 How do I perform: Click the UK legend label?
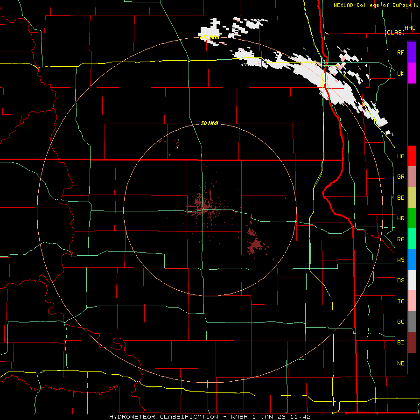pyautogui.click(x=400, y=73)
